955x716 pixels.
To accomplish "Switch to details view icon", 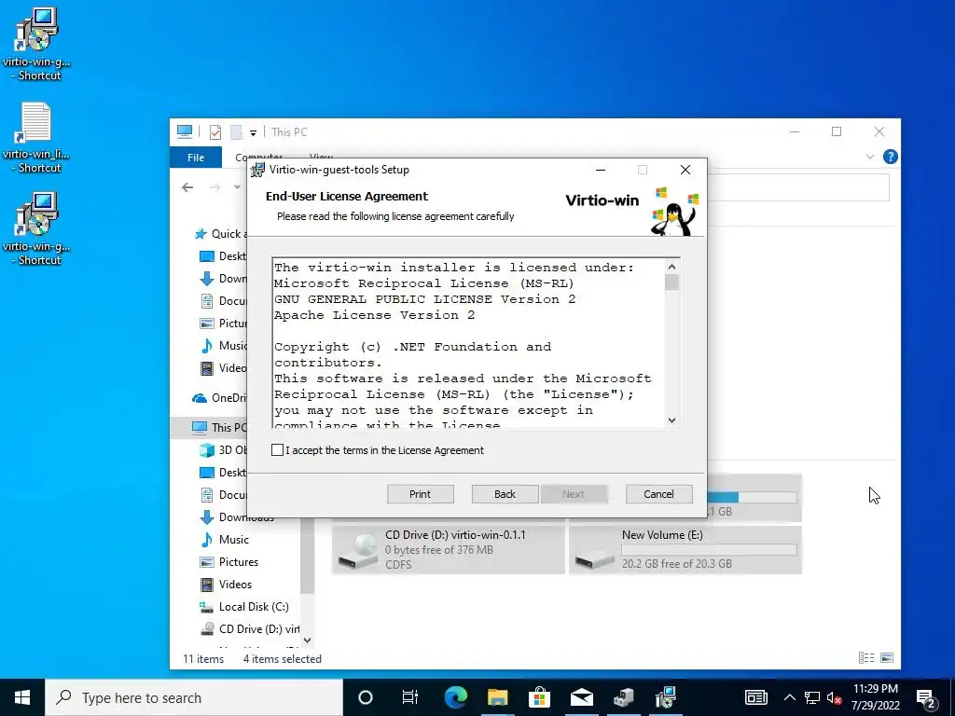I will 866,657.
